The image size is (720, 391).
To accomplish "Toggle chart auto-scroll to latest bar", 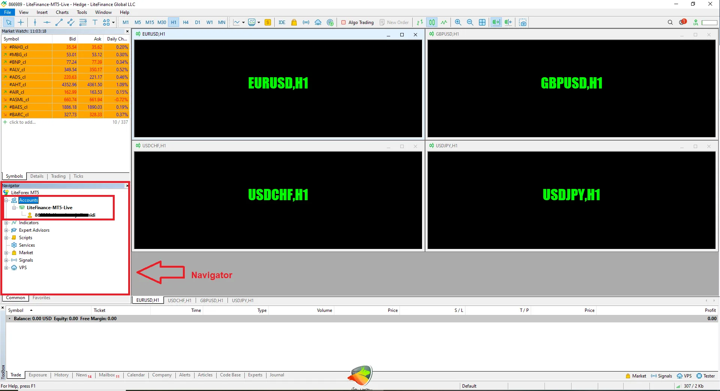I will point(496,22).
